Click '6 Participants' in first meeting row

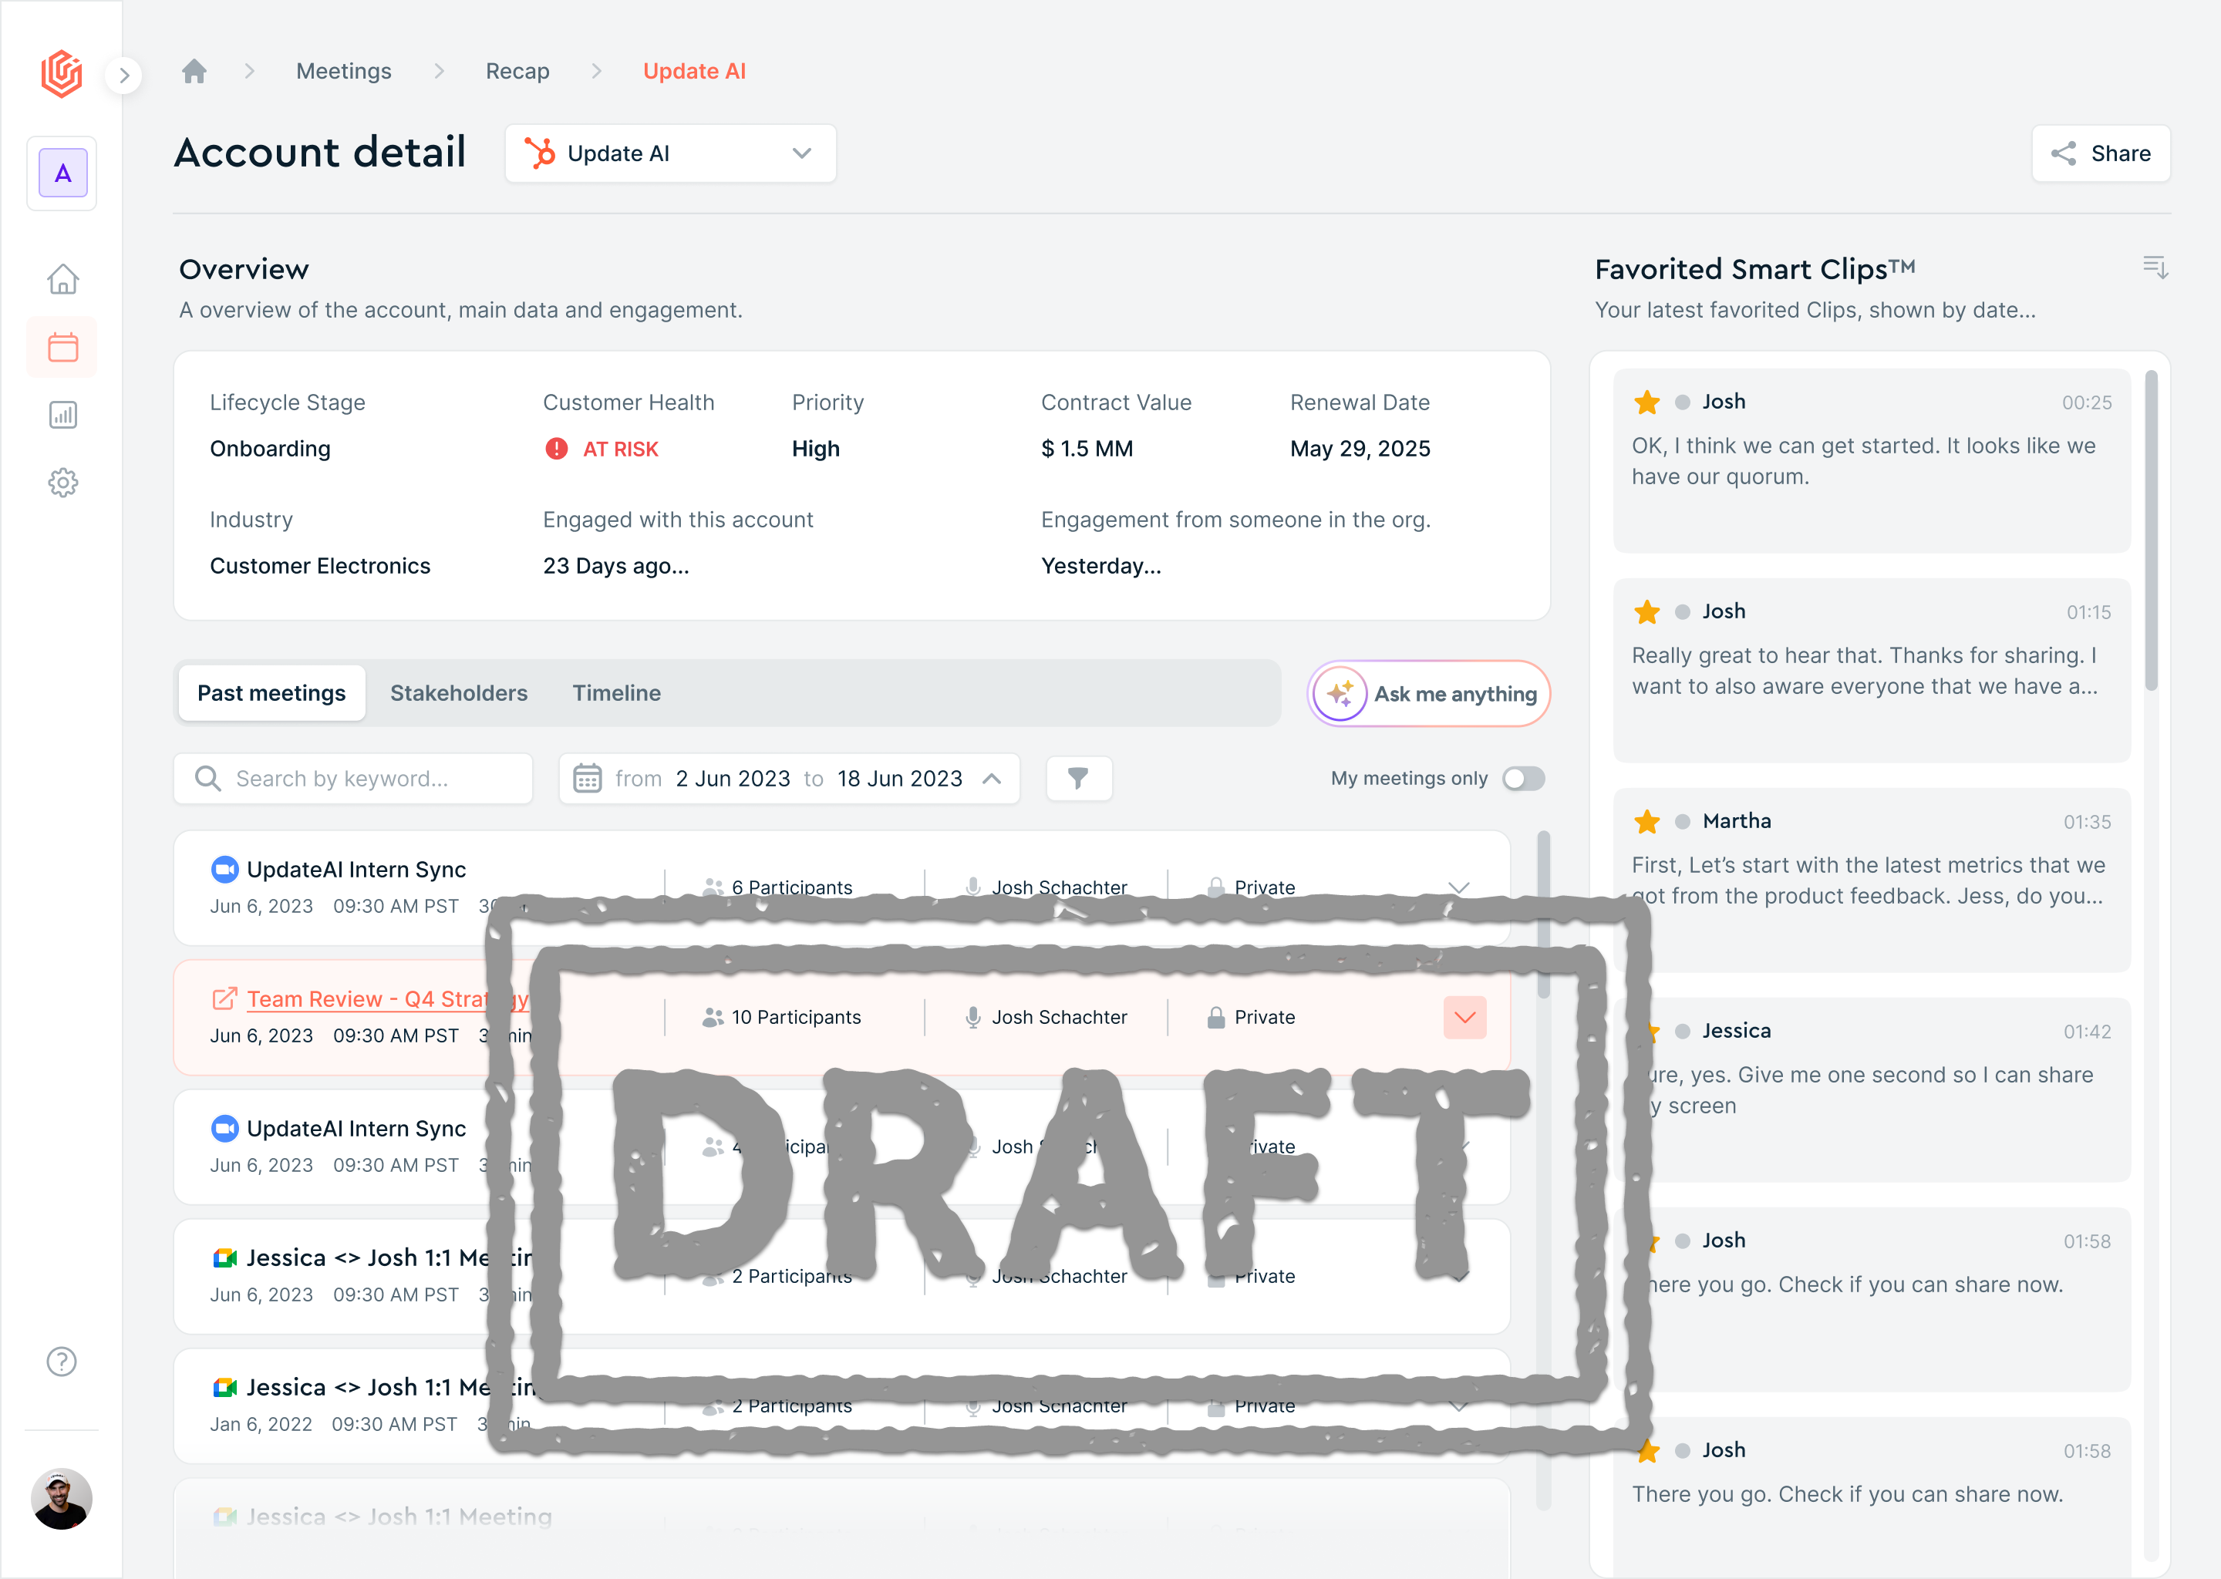(x=791, y=887)
